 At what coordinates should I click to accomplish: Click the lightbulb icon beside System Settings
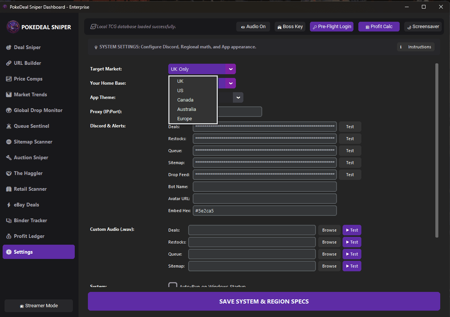(96, 47)
